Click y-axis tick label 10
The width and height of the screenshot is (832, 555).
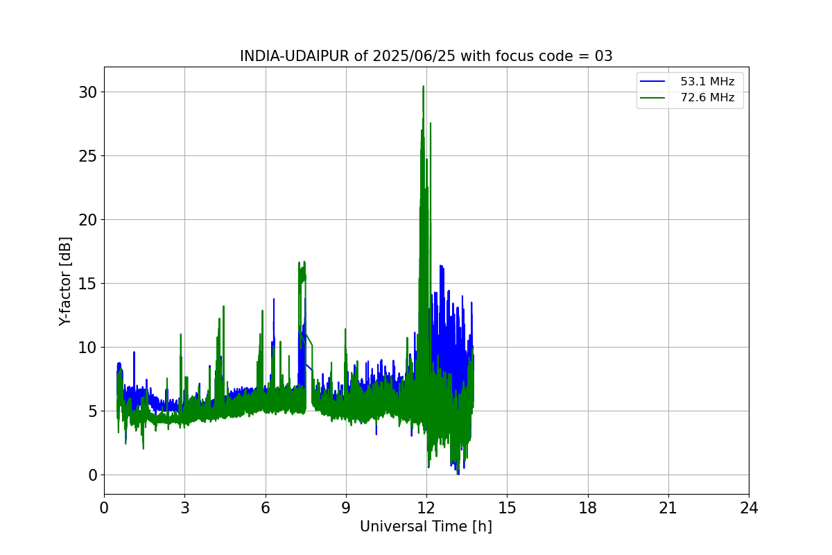coord(87,348)
